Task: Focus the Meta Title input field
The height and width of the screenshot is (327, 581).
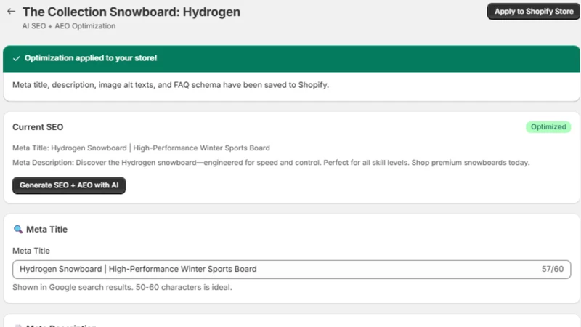Action: (x=292, y=269)
